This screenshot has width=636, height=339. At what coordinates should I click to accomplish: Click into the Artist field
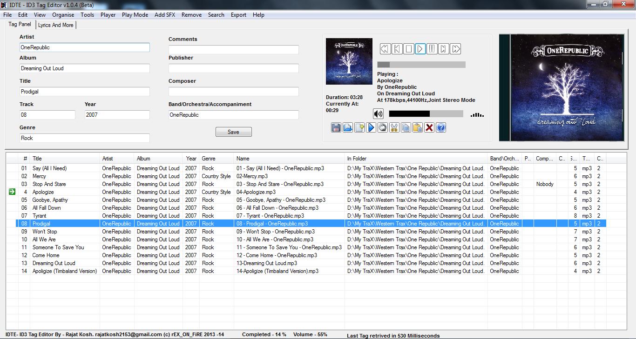coord(85,47)
